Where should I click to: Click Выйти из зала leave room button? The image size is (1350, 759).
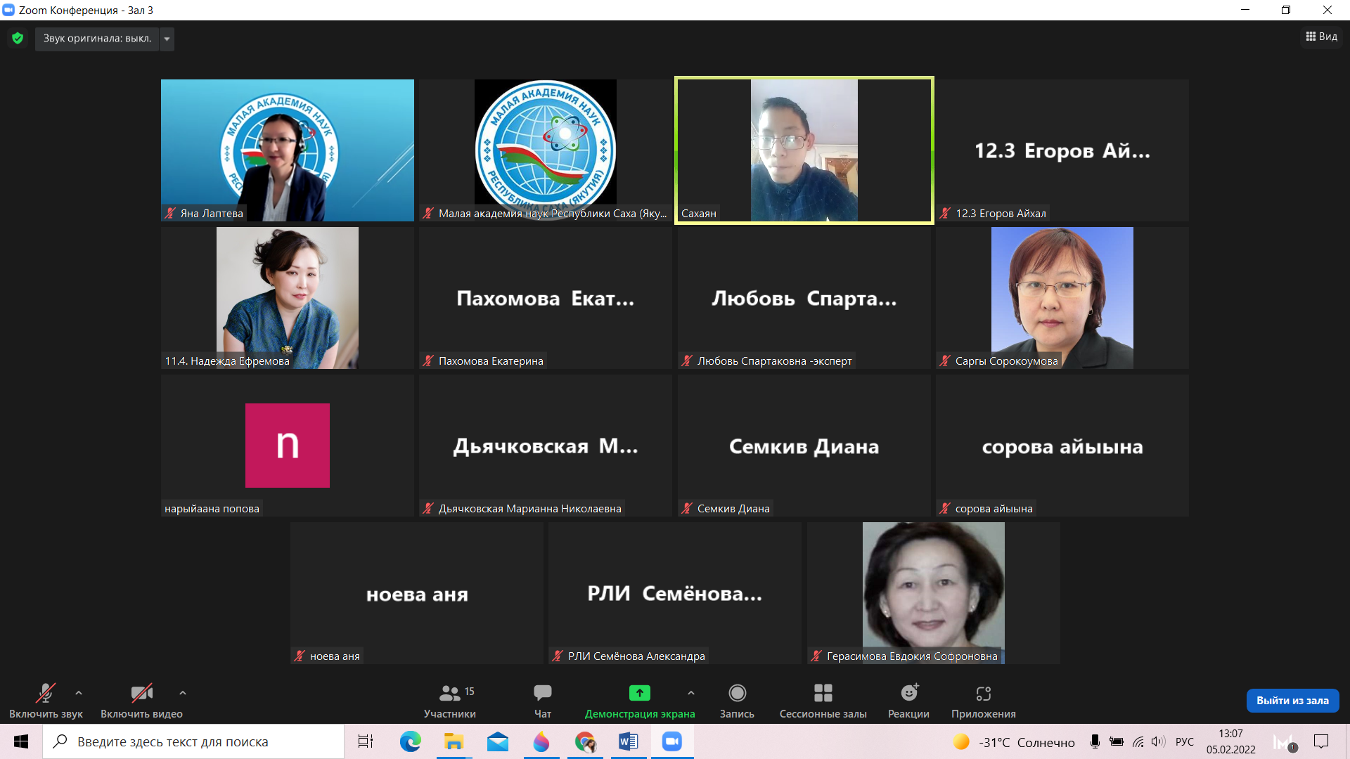[1292, 701]
